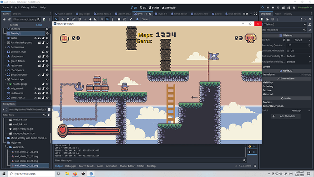Image resolution: width=314 pixels, height=177 pixels.
Task: Hide the Decorations node with its eye icon
Action: pos(47,47)
